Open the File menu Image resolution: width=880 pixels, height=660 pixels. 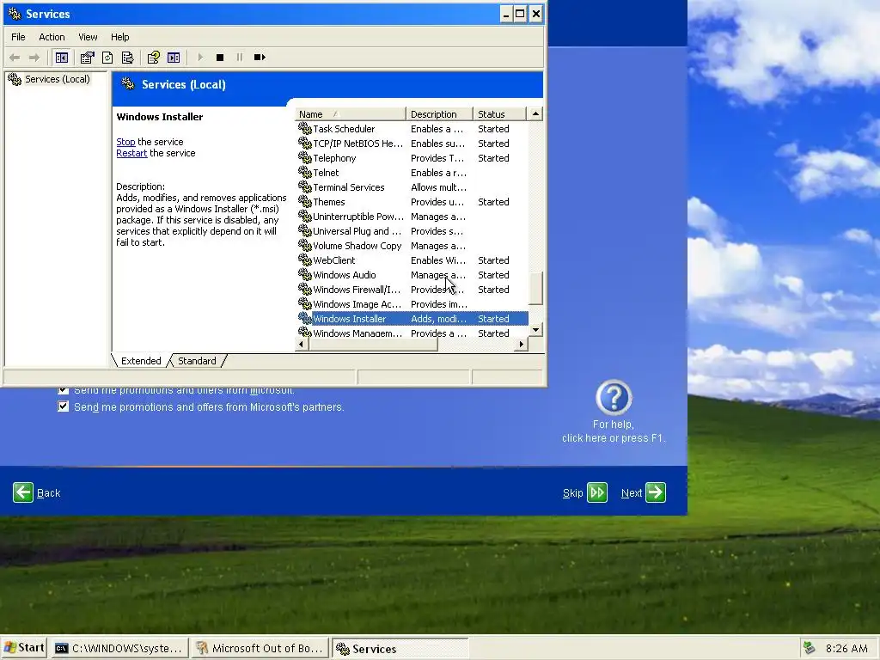coord(18,37)
